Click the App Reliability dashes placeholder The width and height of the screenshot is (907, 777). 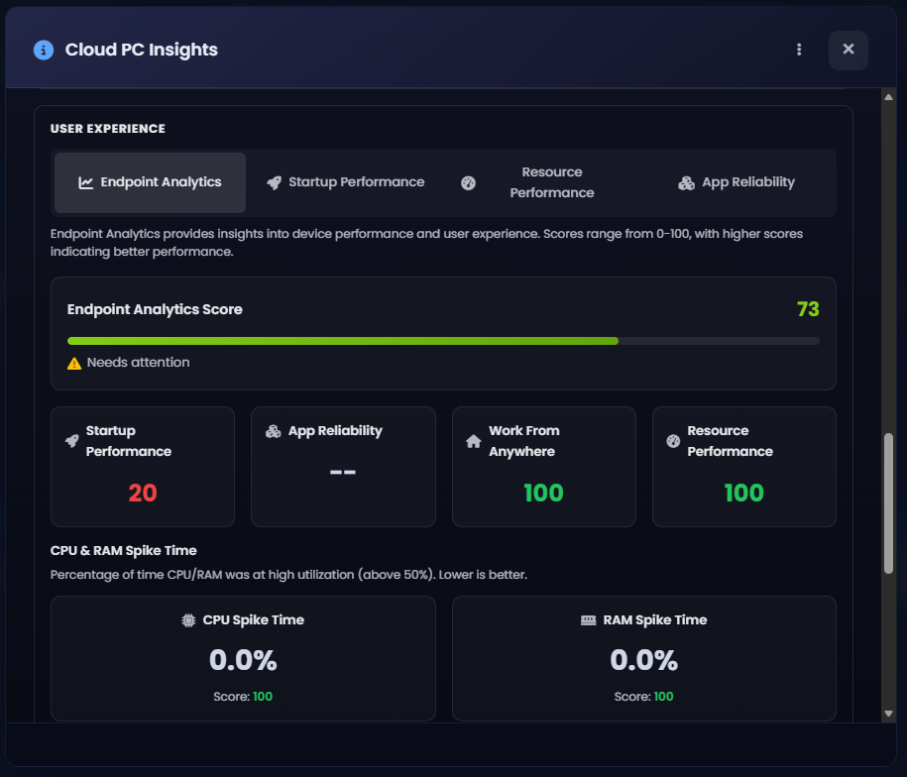pyautogui.click(x=343, y=473)
